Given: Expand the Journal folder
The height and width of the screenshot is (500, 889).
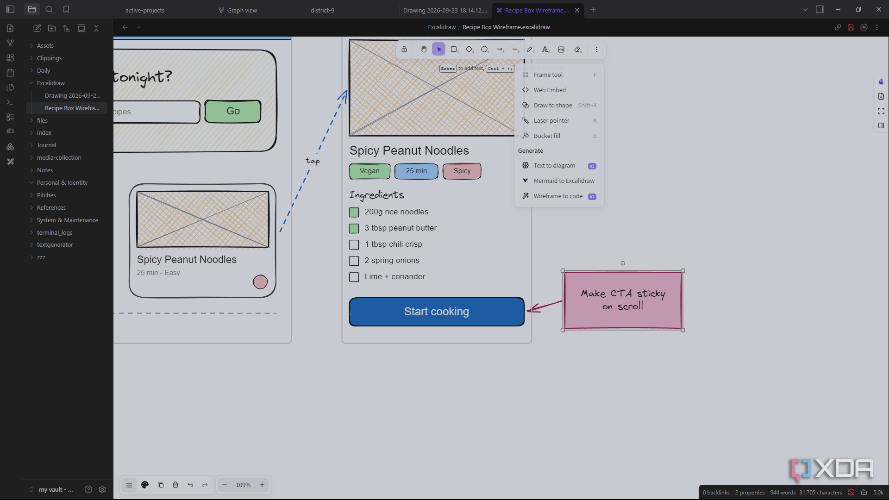Looking at the screenshot, I should tap(46, 145).
